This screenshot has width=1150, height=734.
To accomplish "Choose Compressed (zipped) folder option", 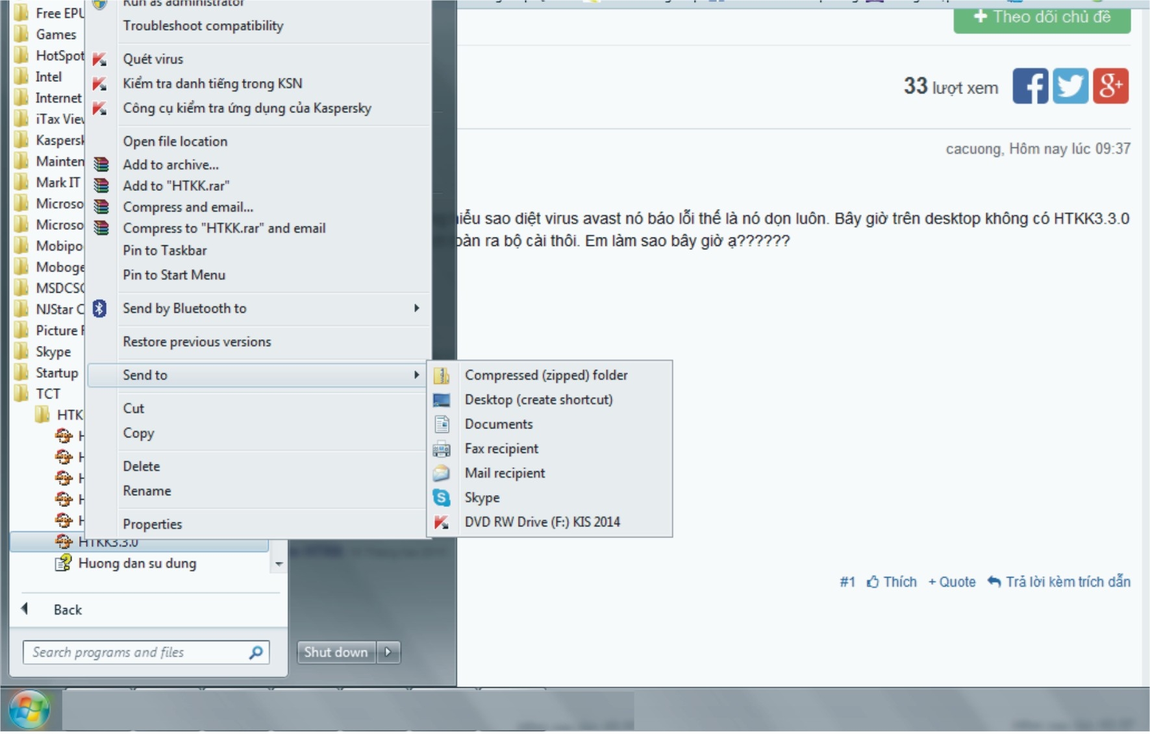I will pyautogui.click(x=545, y=375).
